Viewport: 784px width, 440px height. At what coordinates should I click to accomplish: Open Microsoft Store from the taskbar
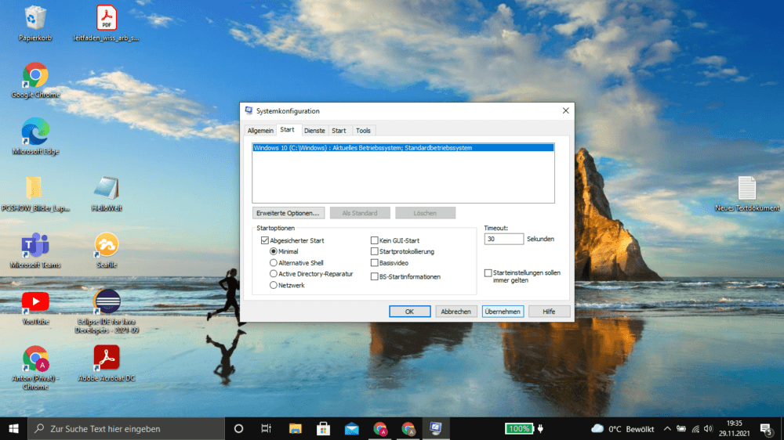coord(324,428)
